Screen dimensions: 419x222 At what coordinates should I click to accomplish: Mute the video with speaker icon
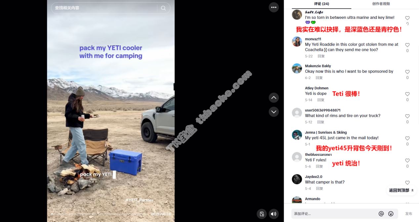pos(274,214)
